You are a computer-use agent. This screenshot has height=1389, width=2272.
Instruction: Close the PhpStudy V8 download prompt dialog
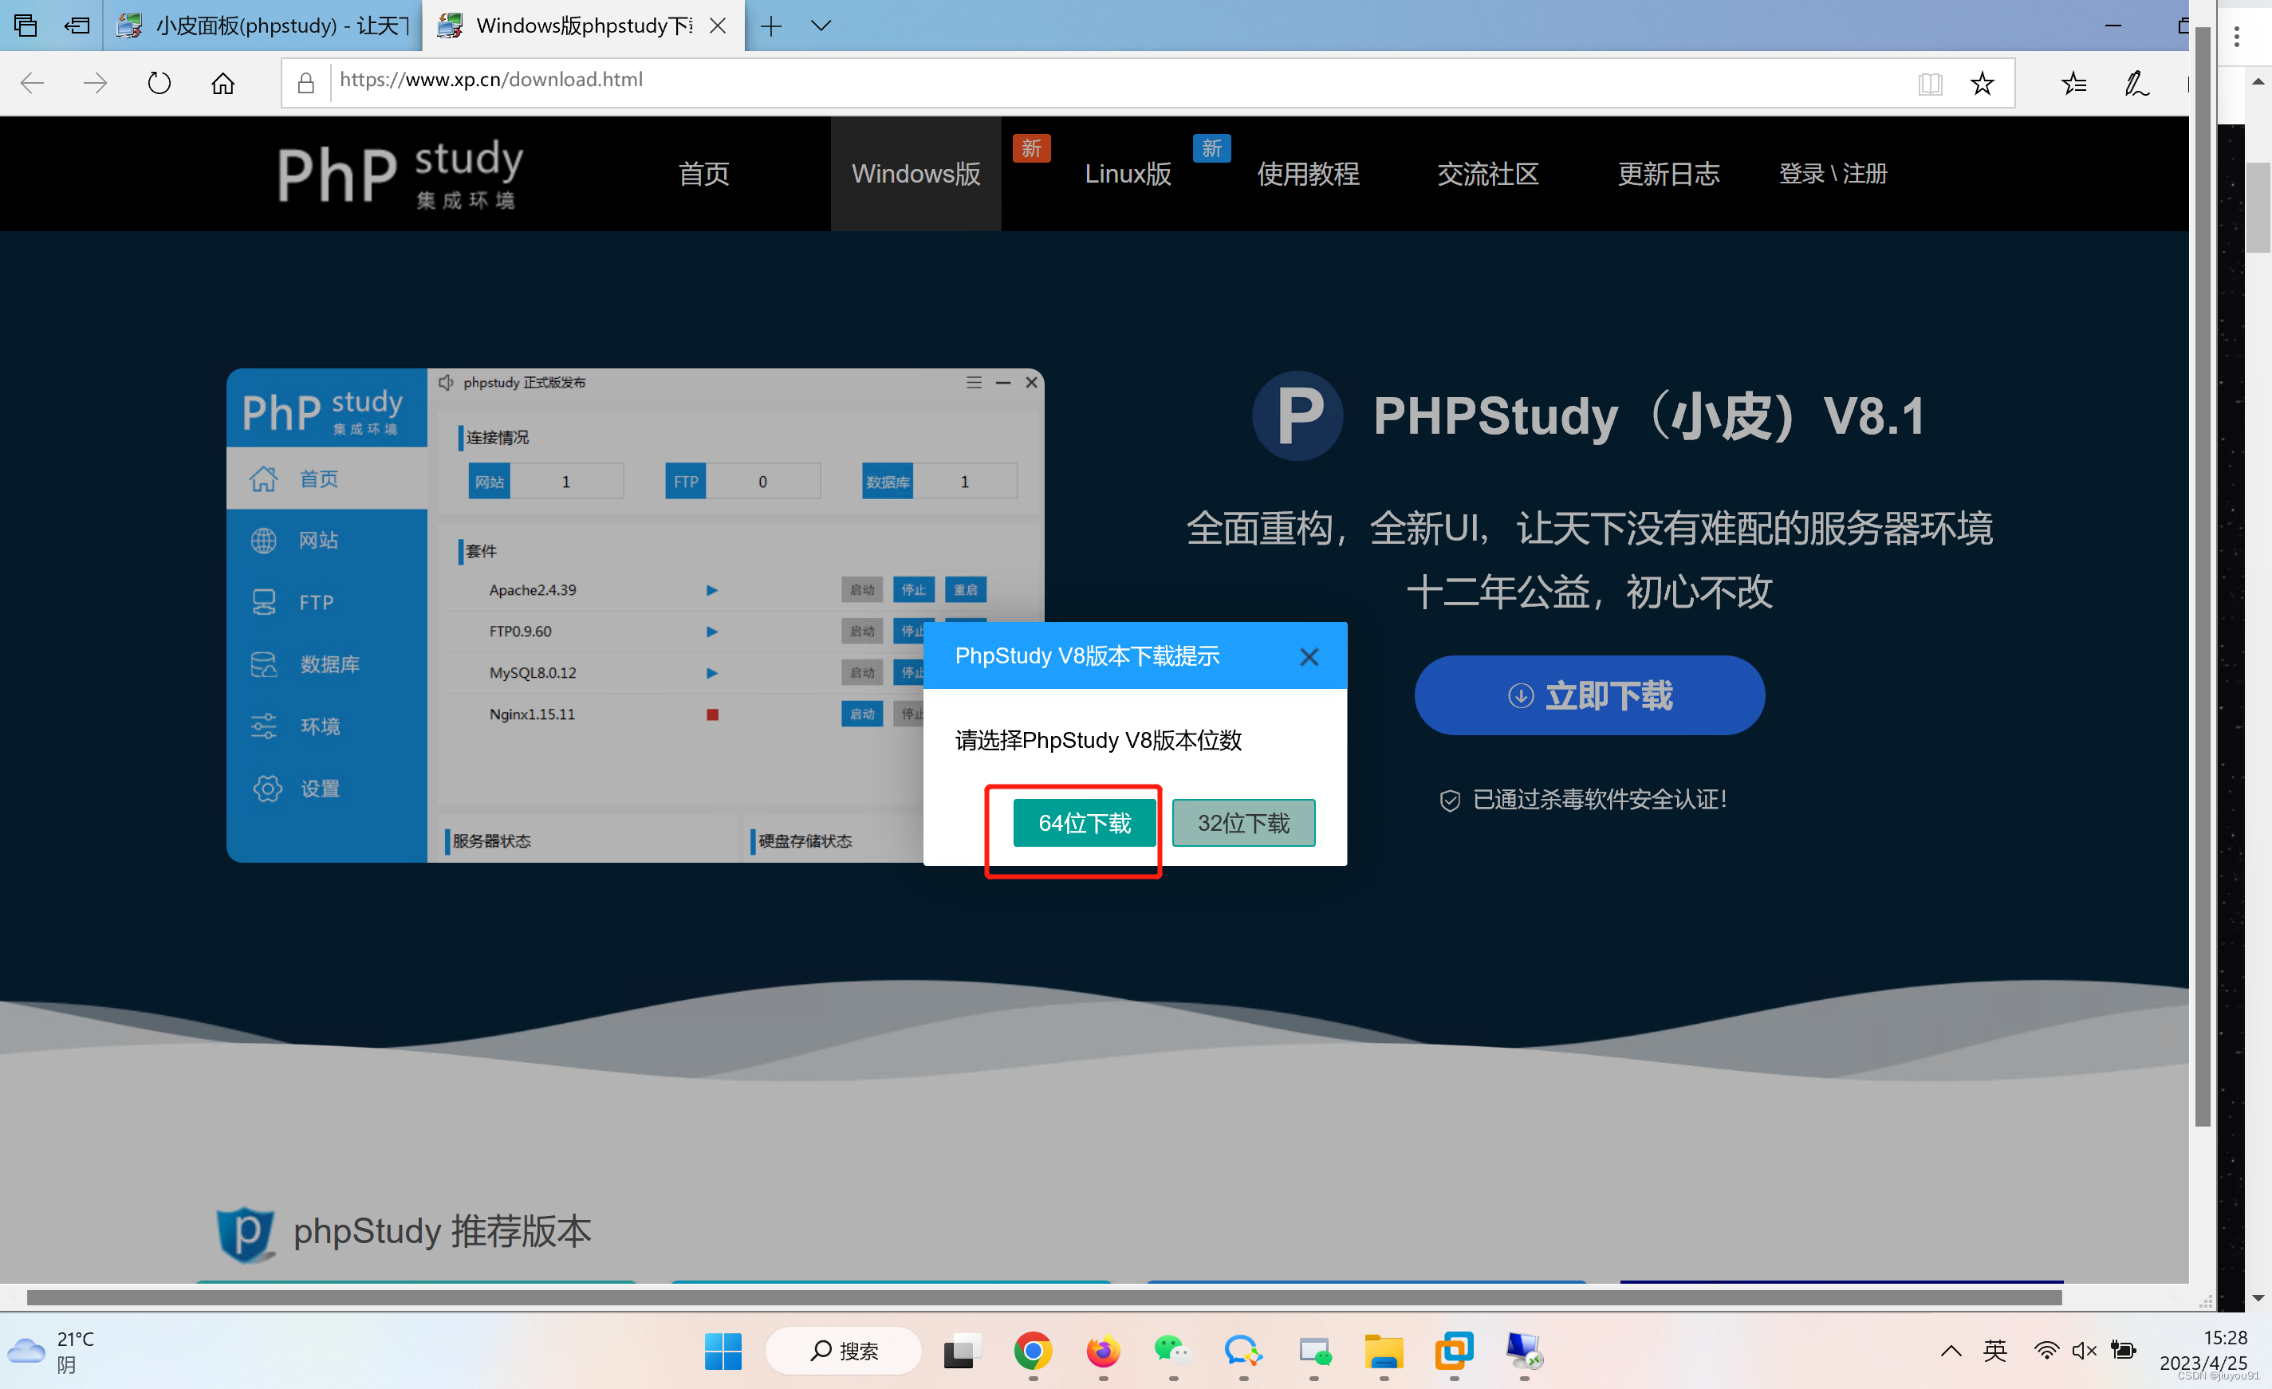point(1309,656)
